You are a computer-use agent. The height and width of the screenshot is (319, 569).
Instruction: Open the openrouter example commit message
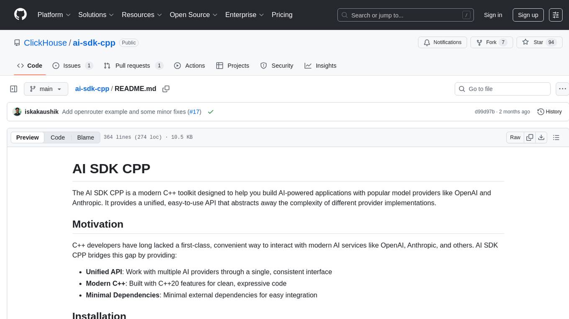point(124,112)
